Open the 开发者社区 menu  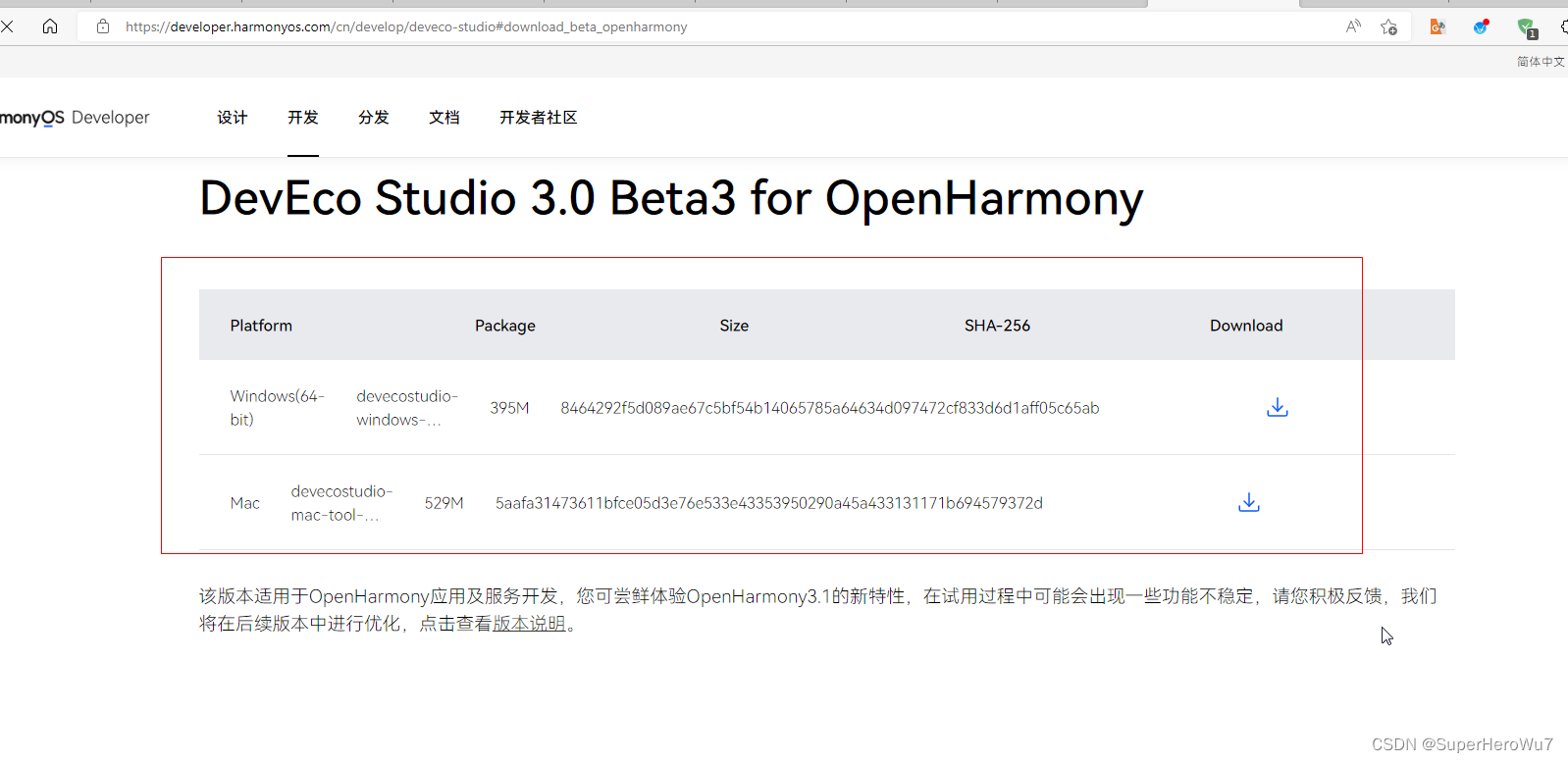(538, 117)
